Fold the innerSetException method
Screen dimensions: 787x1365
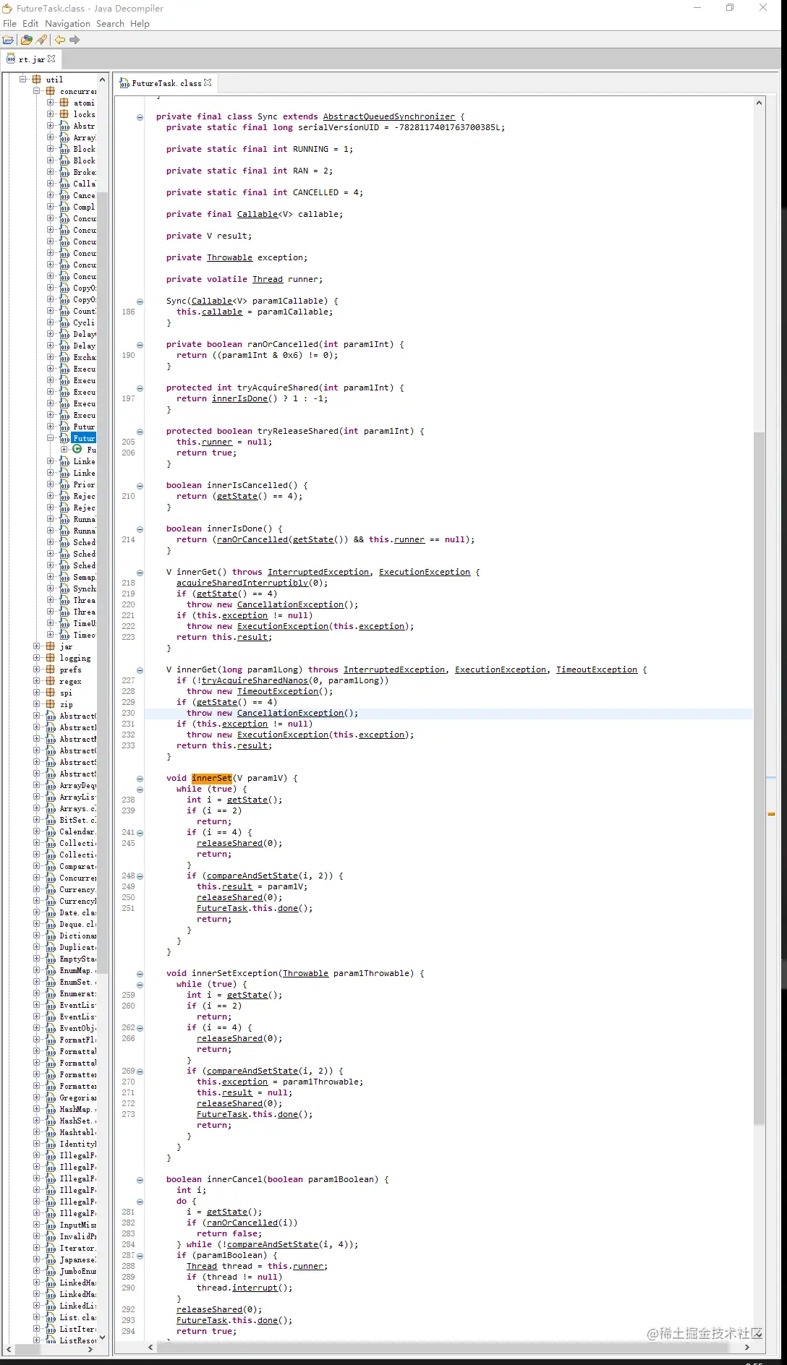(x=140, y=974)
